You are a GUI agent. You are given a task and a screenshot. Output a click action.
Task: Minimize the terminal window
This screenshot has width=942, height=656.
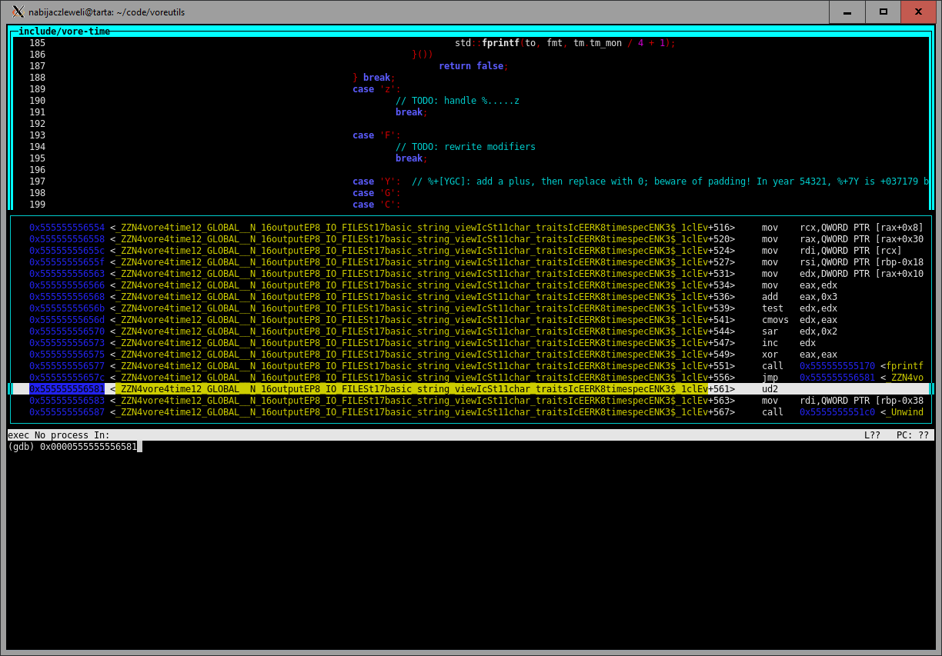coord(847,12)
